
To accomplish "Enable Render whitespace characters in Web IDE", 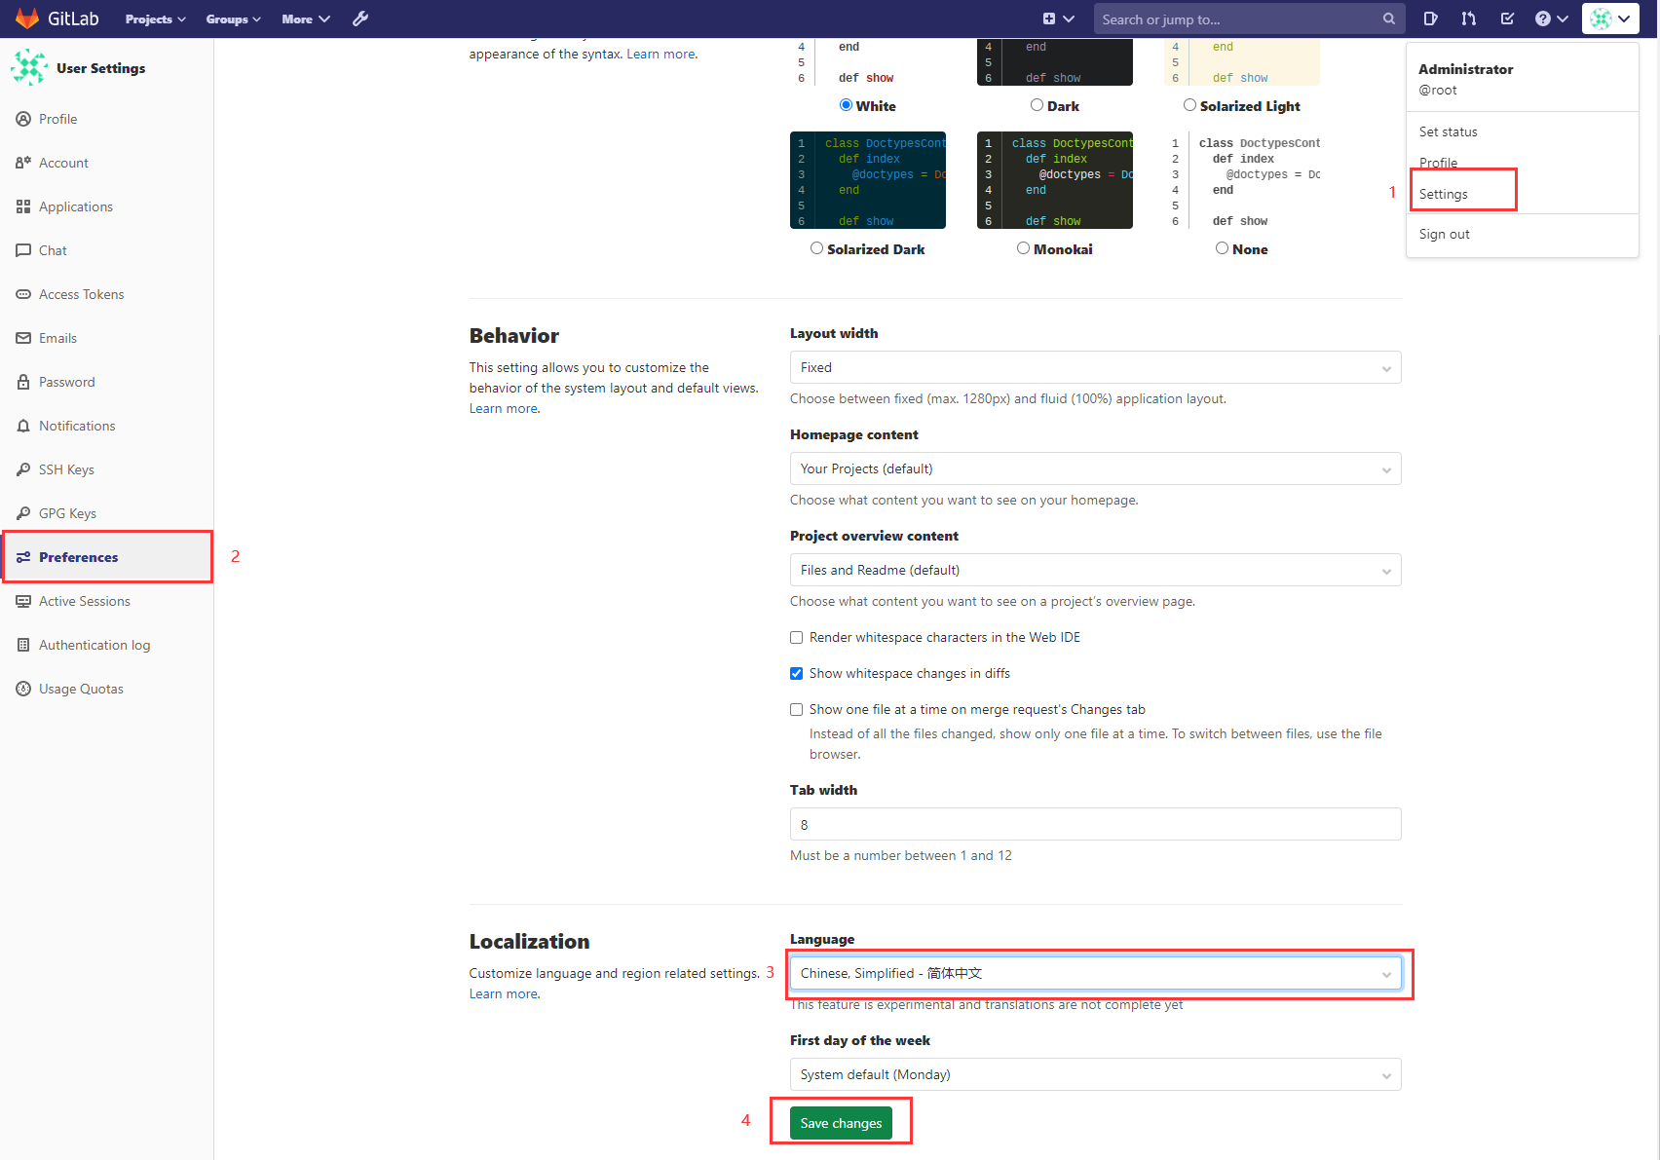I will [x=796, y=637].
